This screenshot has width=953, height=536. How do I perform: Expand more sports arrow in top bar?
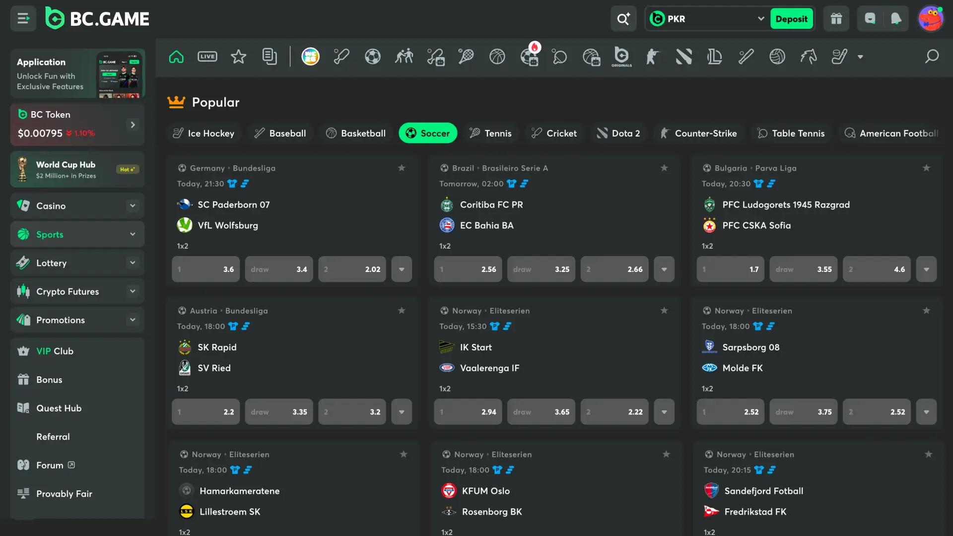pyautogui.click(x=860, y=57)
